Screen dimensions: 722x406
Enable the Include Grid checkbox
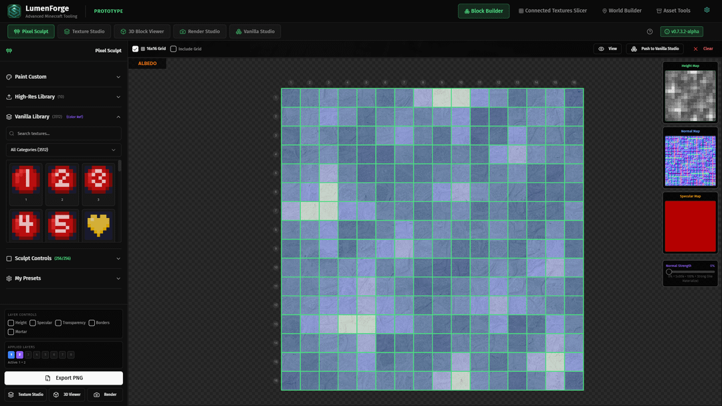click(x=174, y=49)
